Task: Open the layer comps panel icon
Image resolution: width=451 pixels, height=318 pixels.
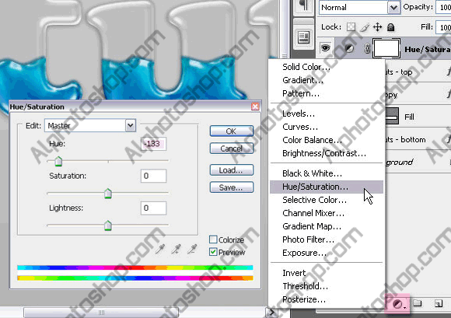Action: (304, 37)
